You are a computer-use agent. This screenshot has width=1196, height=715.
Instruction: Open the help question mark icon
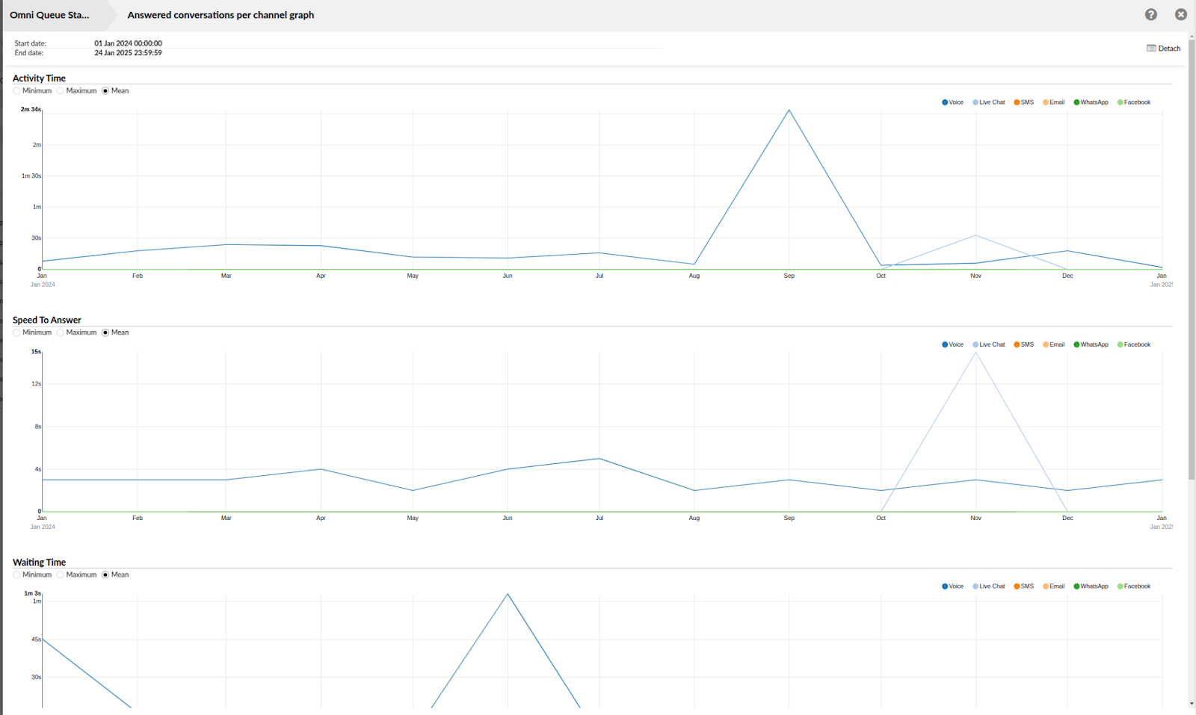1151,14
